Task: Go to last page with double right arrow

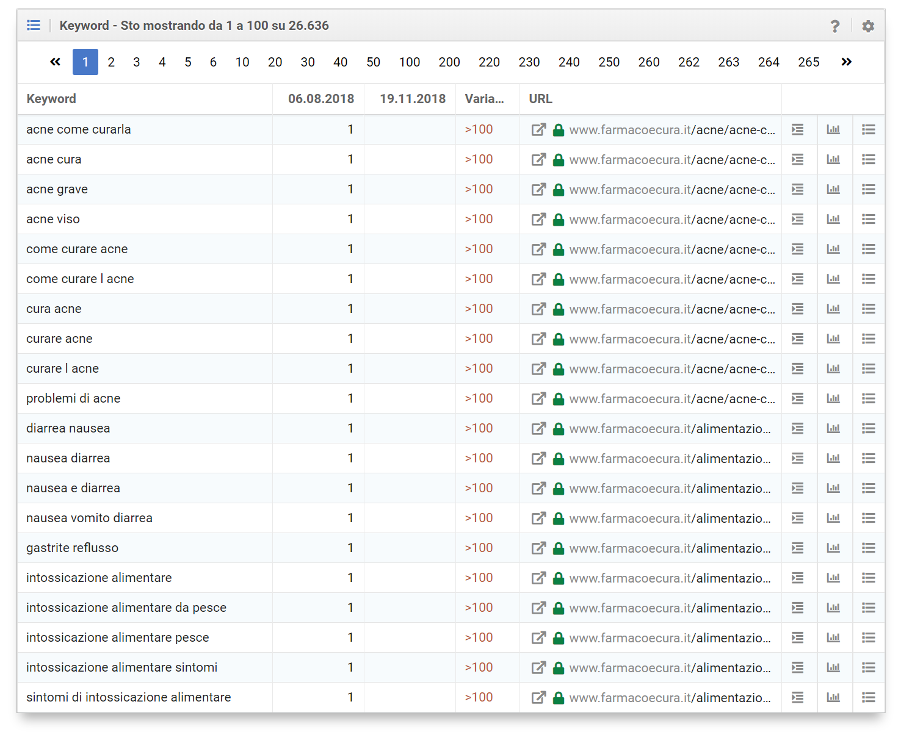Action: pyautogui.click(x=846, y=62)
